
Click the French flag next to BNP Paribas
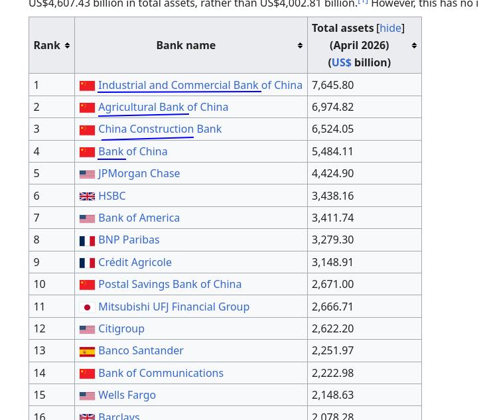coord(87,241)
